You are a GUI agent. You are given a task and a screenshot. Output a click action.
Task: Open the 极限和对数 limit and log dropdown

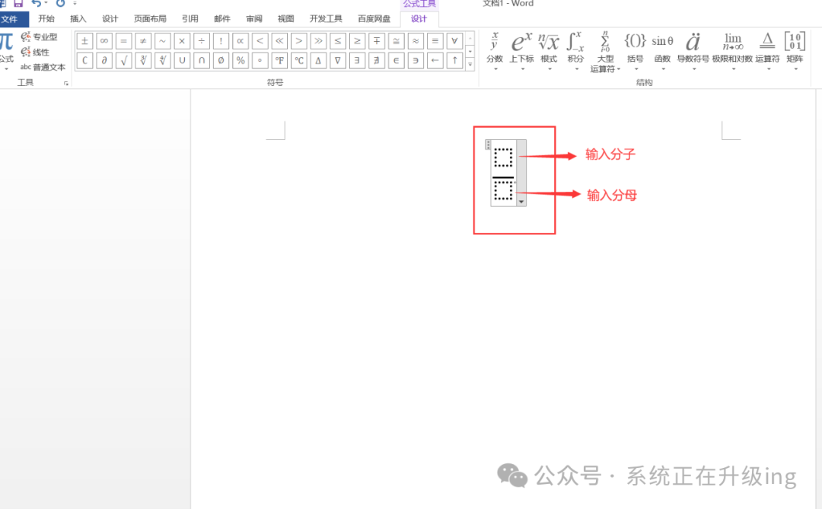click(x=732, y=51)
